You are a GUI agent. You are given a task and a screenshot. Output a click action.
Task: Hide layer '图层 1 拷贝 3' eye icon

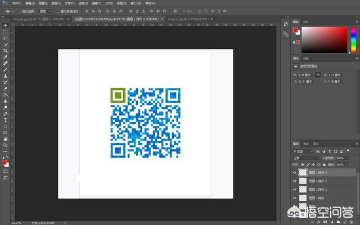[x=294, y=181]
